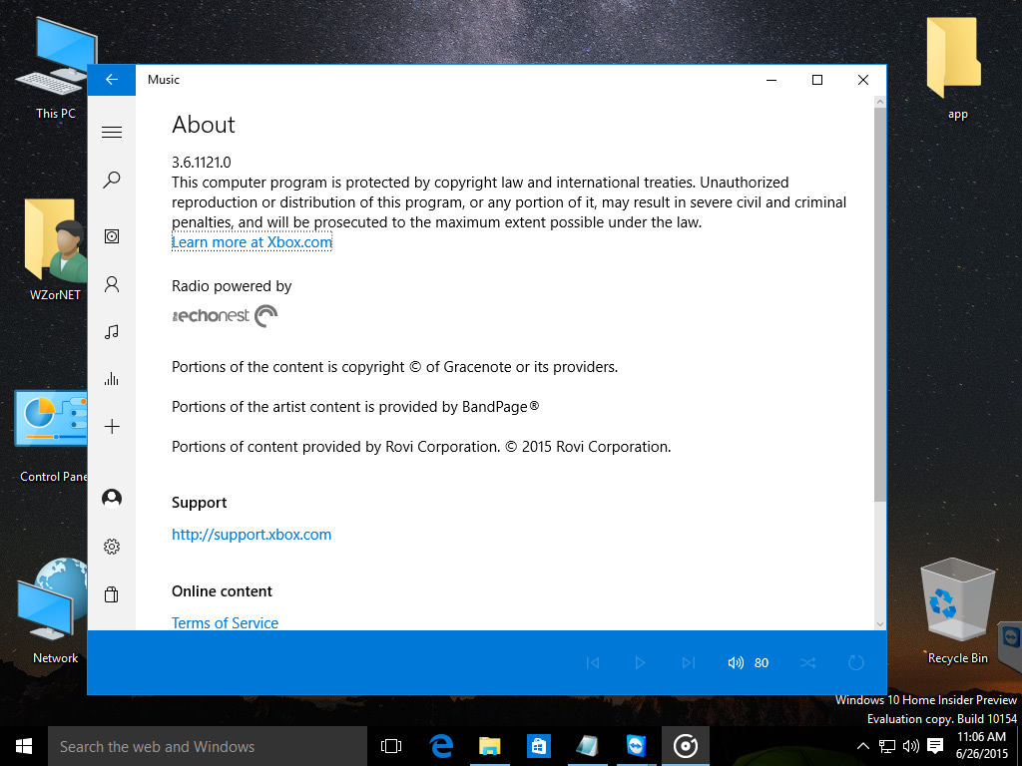This screenshot has height=766, width=1022.
Task: Open Songs via the music note icon
Action: (x=112, y=332)
